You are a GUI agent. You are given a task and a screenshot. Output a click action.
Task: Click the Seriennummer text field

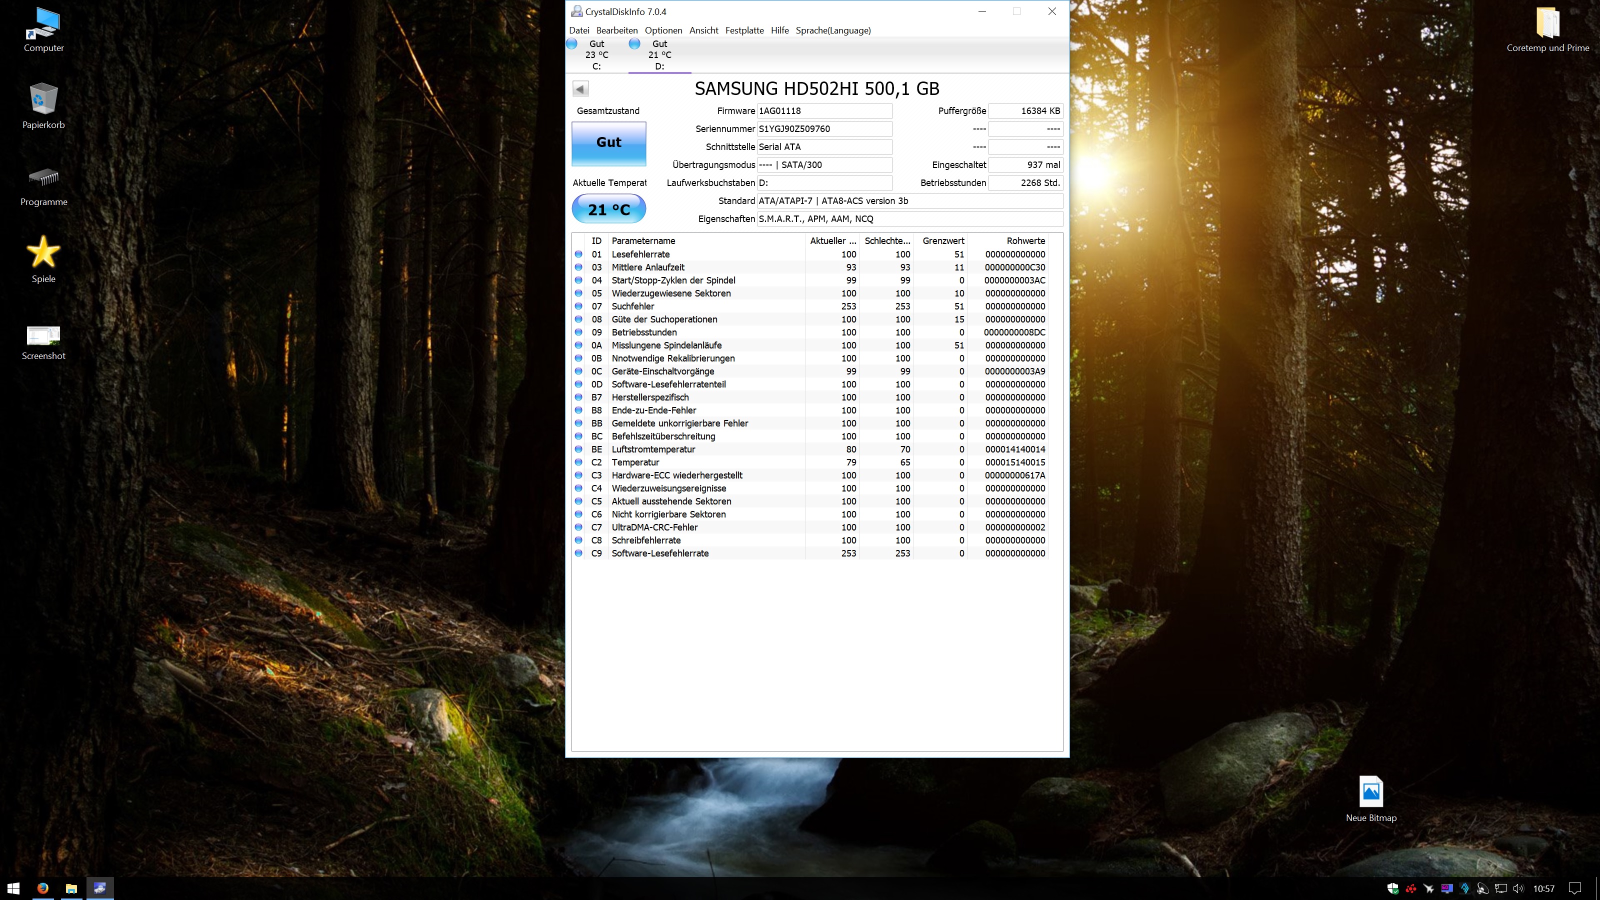click(823, 129)
